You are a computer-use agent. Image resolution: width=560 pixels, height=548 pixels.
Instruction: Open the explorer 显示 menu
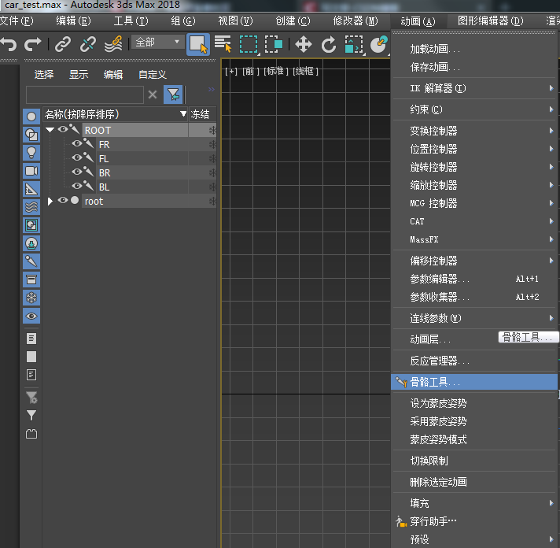[79, 75]
